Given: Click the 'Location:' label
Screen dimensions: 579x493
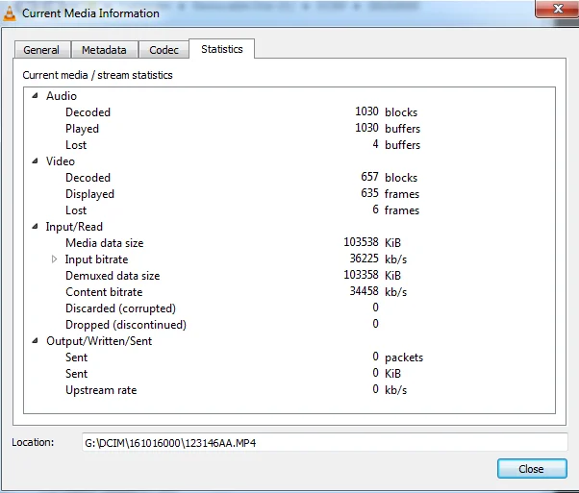Looking at the screenshot, I should (33, 442).
